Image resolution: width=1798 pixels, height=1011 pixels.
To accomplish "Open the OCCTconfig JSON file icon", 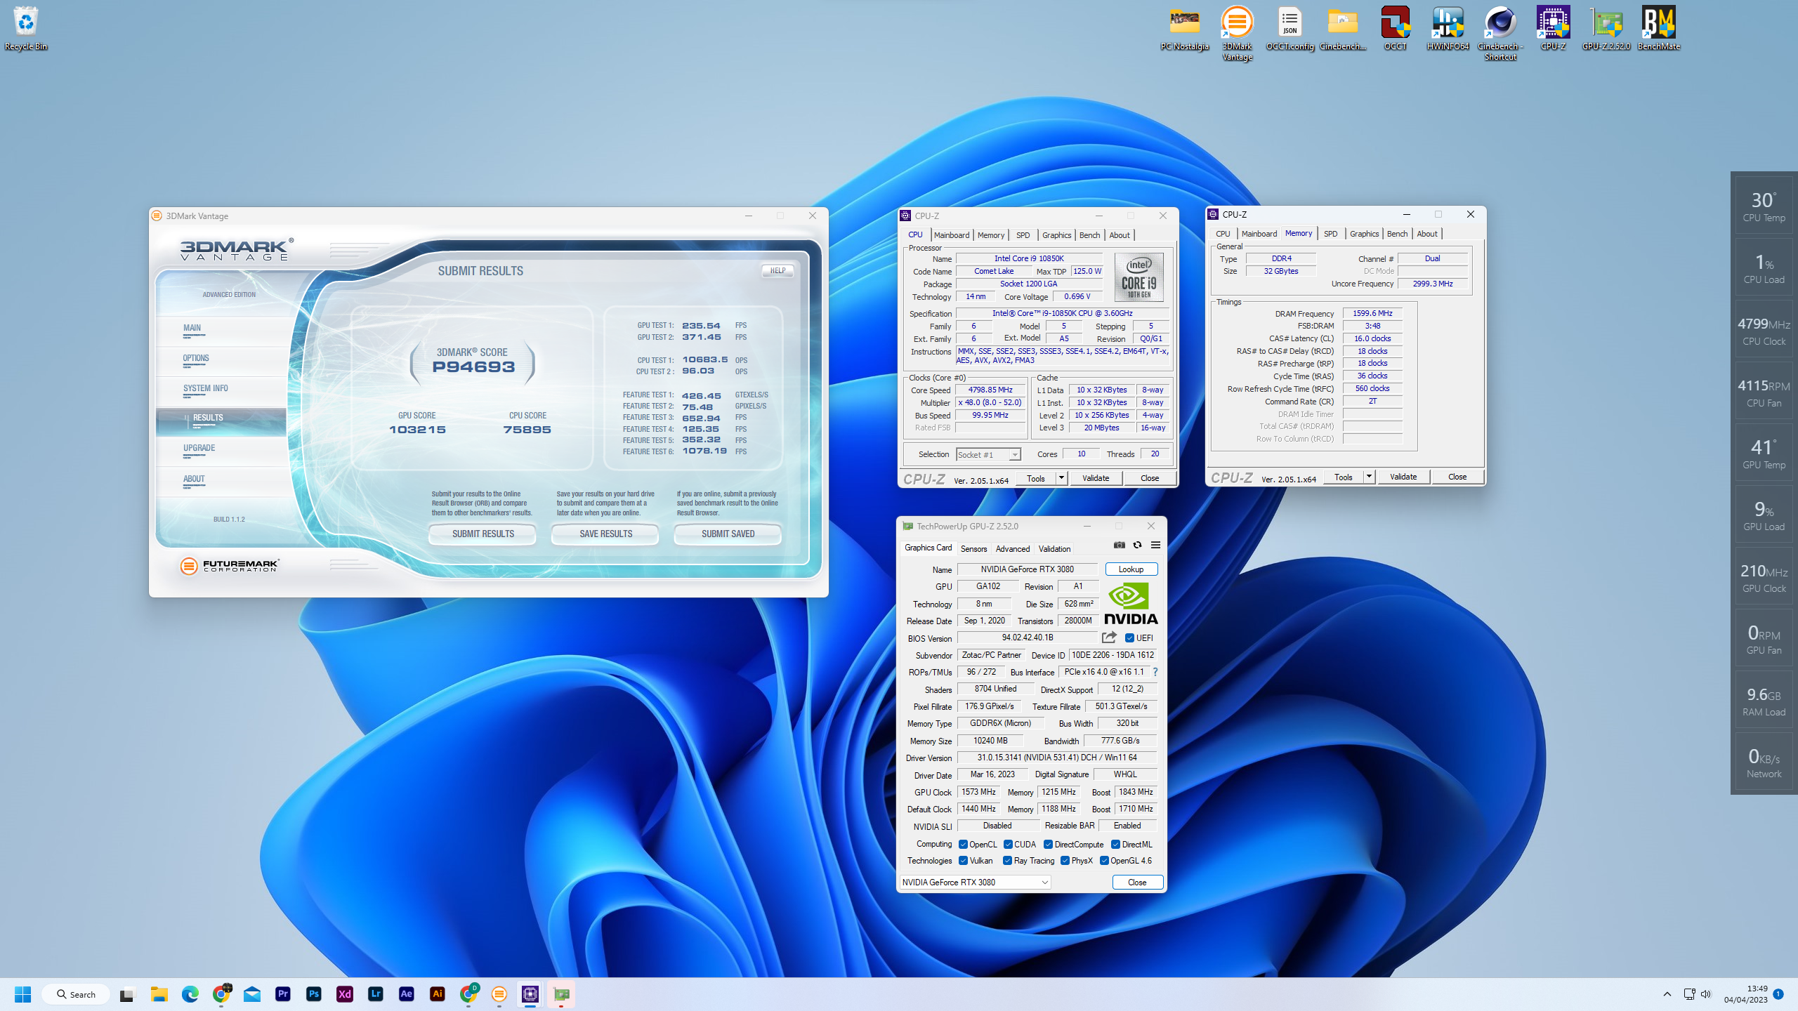I will [1290, 28].
